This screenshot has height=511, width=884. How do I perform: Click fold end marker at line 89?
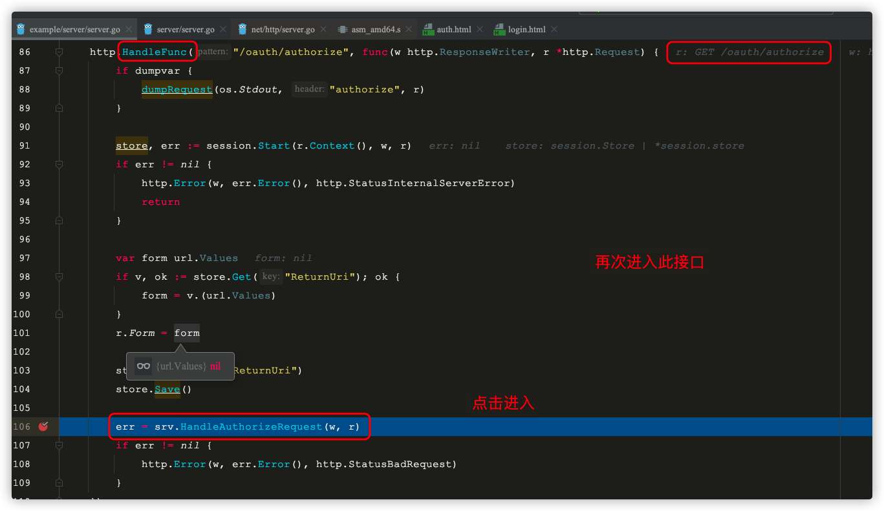[x=59, y=108]
